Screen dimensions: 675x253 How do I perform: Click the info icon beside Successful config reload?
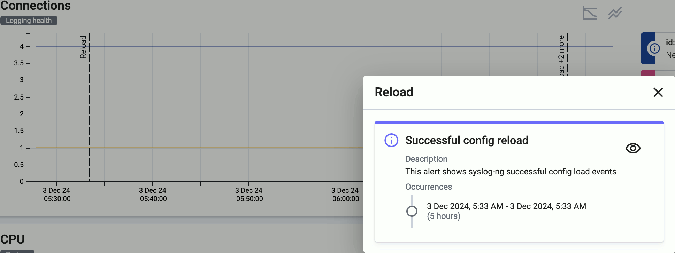pos(391,140)
